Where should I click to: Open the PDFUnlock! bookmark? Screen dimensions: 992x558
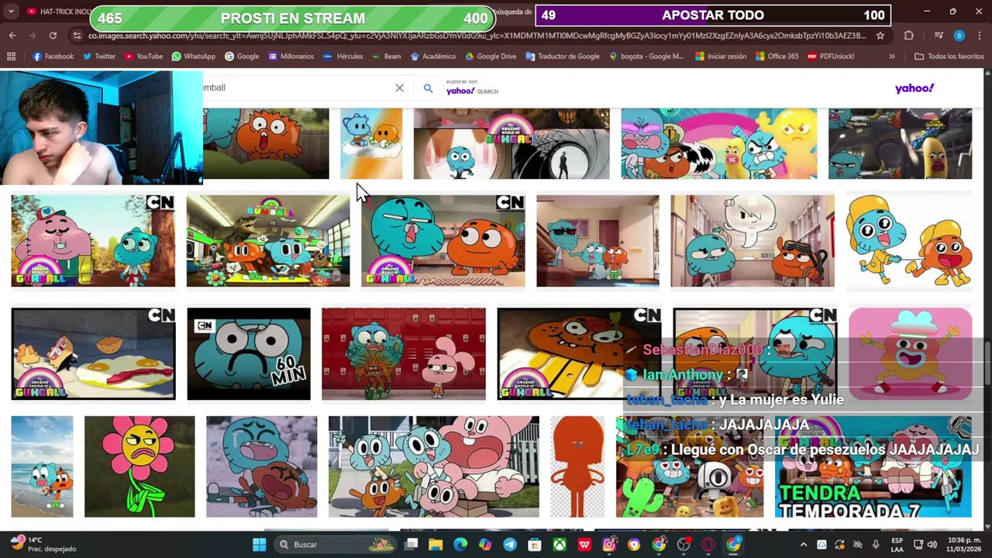830,57
